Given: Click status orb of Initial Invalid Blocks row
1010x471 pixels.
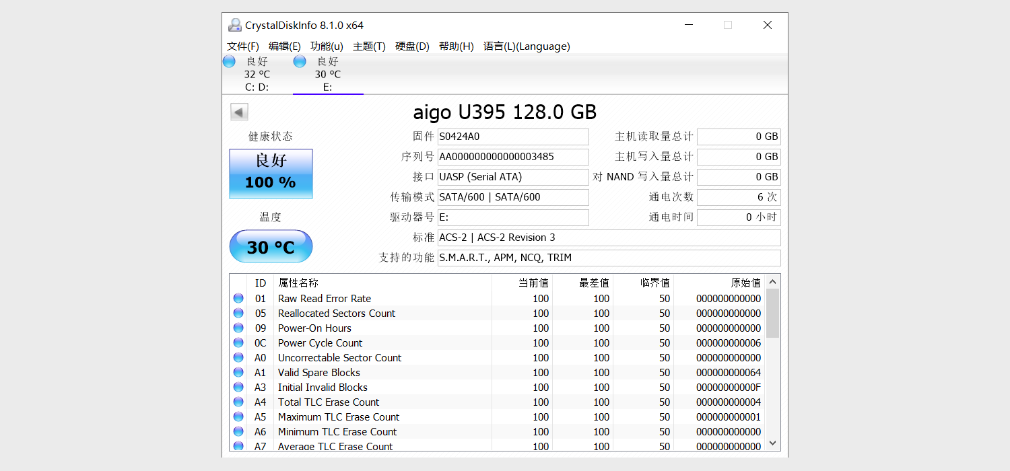Looking at the screenshot, I should pos(238,387).
